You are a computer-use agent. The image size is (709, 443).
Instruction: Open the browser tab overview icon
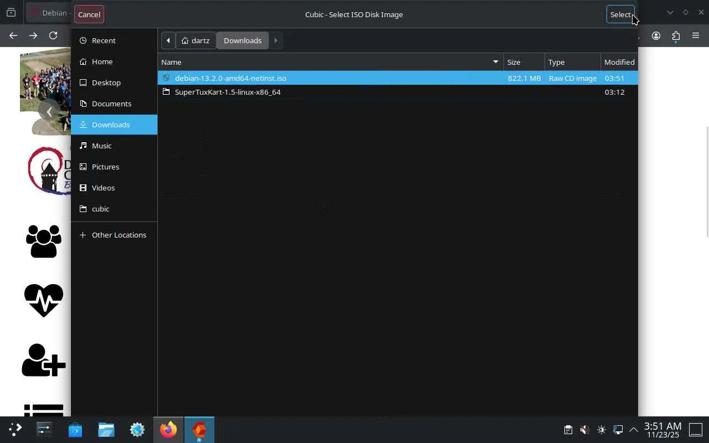pos(11,13)
